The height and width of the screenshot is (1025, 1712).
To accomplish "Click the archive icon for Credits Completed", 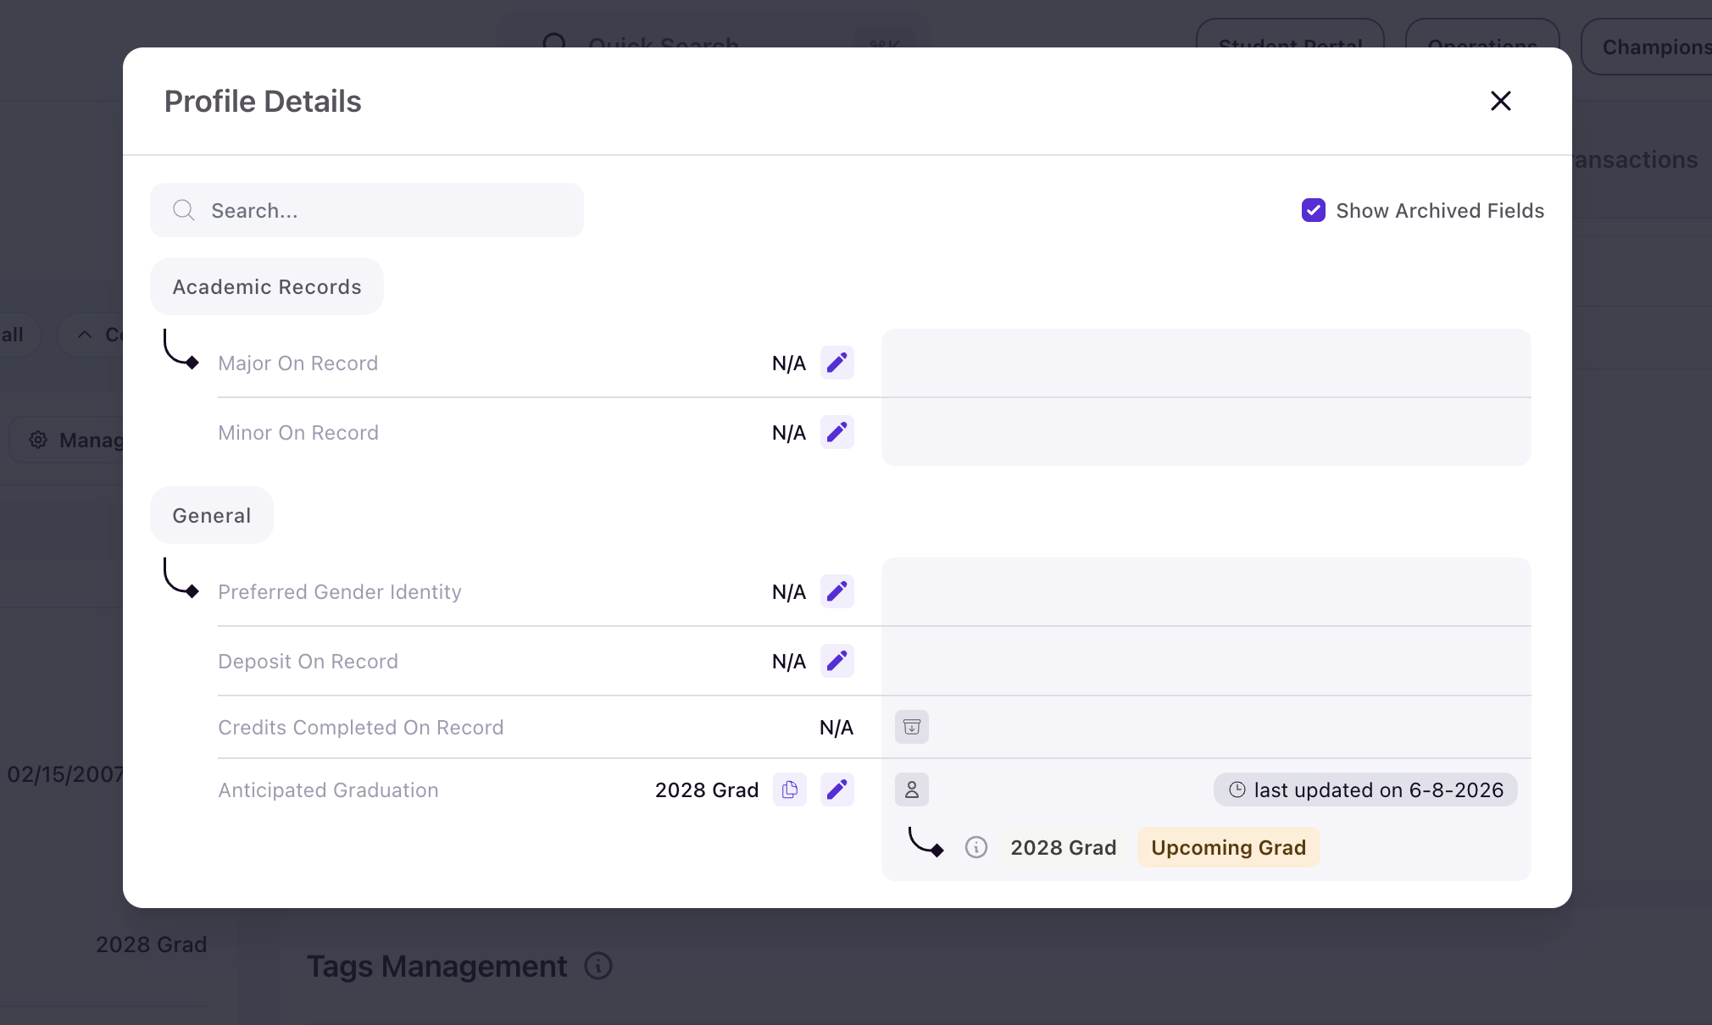I will 911,727.
